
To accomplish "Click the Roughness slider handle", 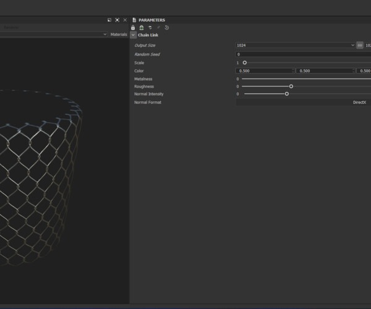I will 291,87.
